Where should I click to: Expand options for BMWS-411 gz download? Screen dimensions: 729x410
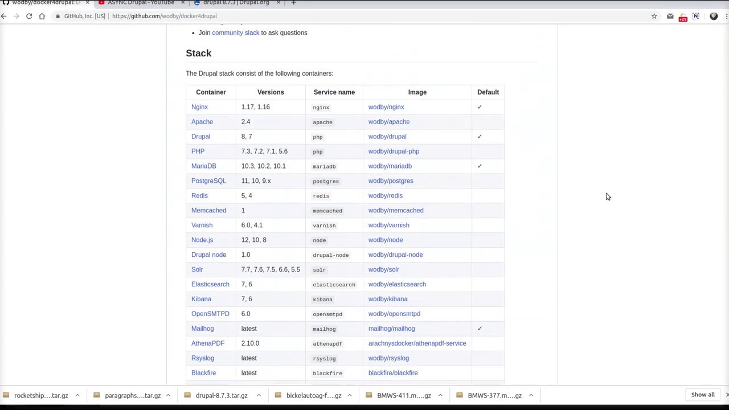[x=440, y=395]
